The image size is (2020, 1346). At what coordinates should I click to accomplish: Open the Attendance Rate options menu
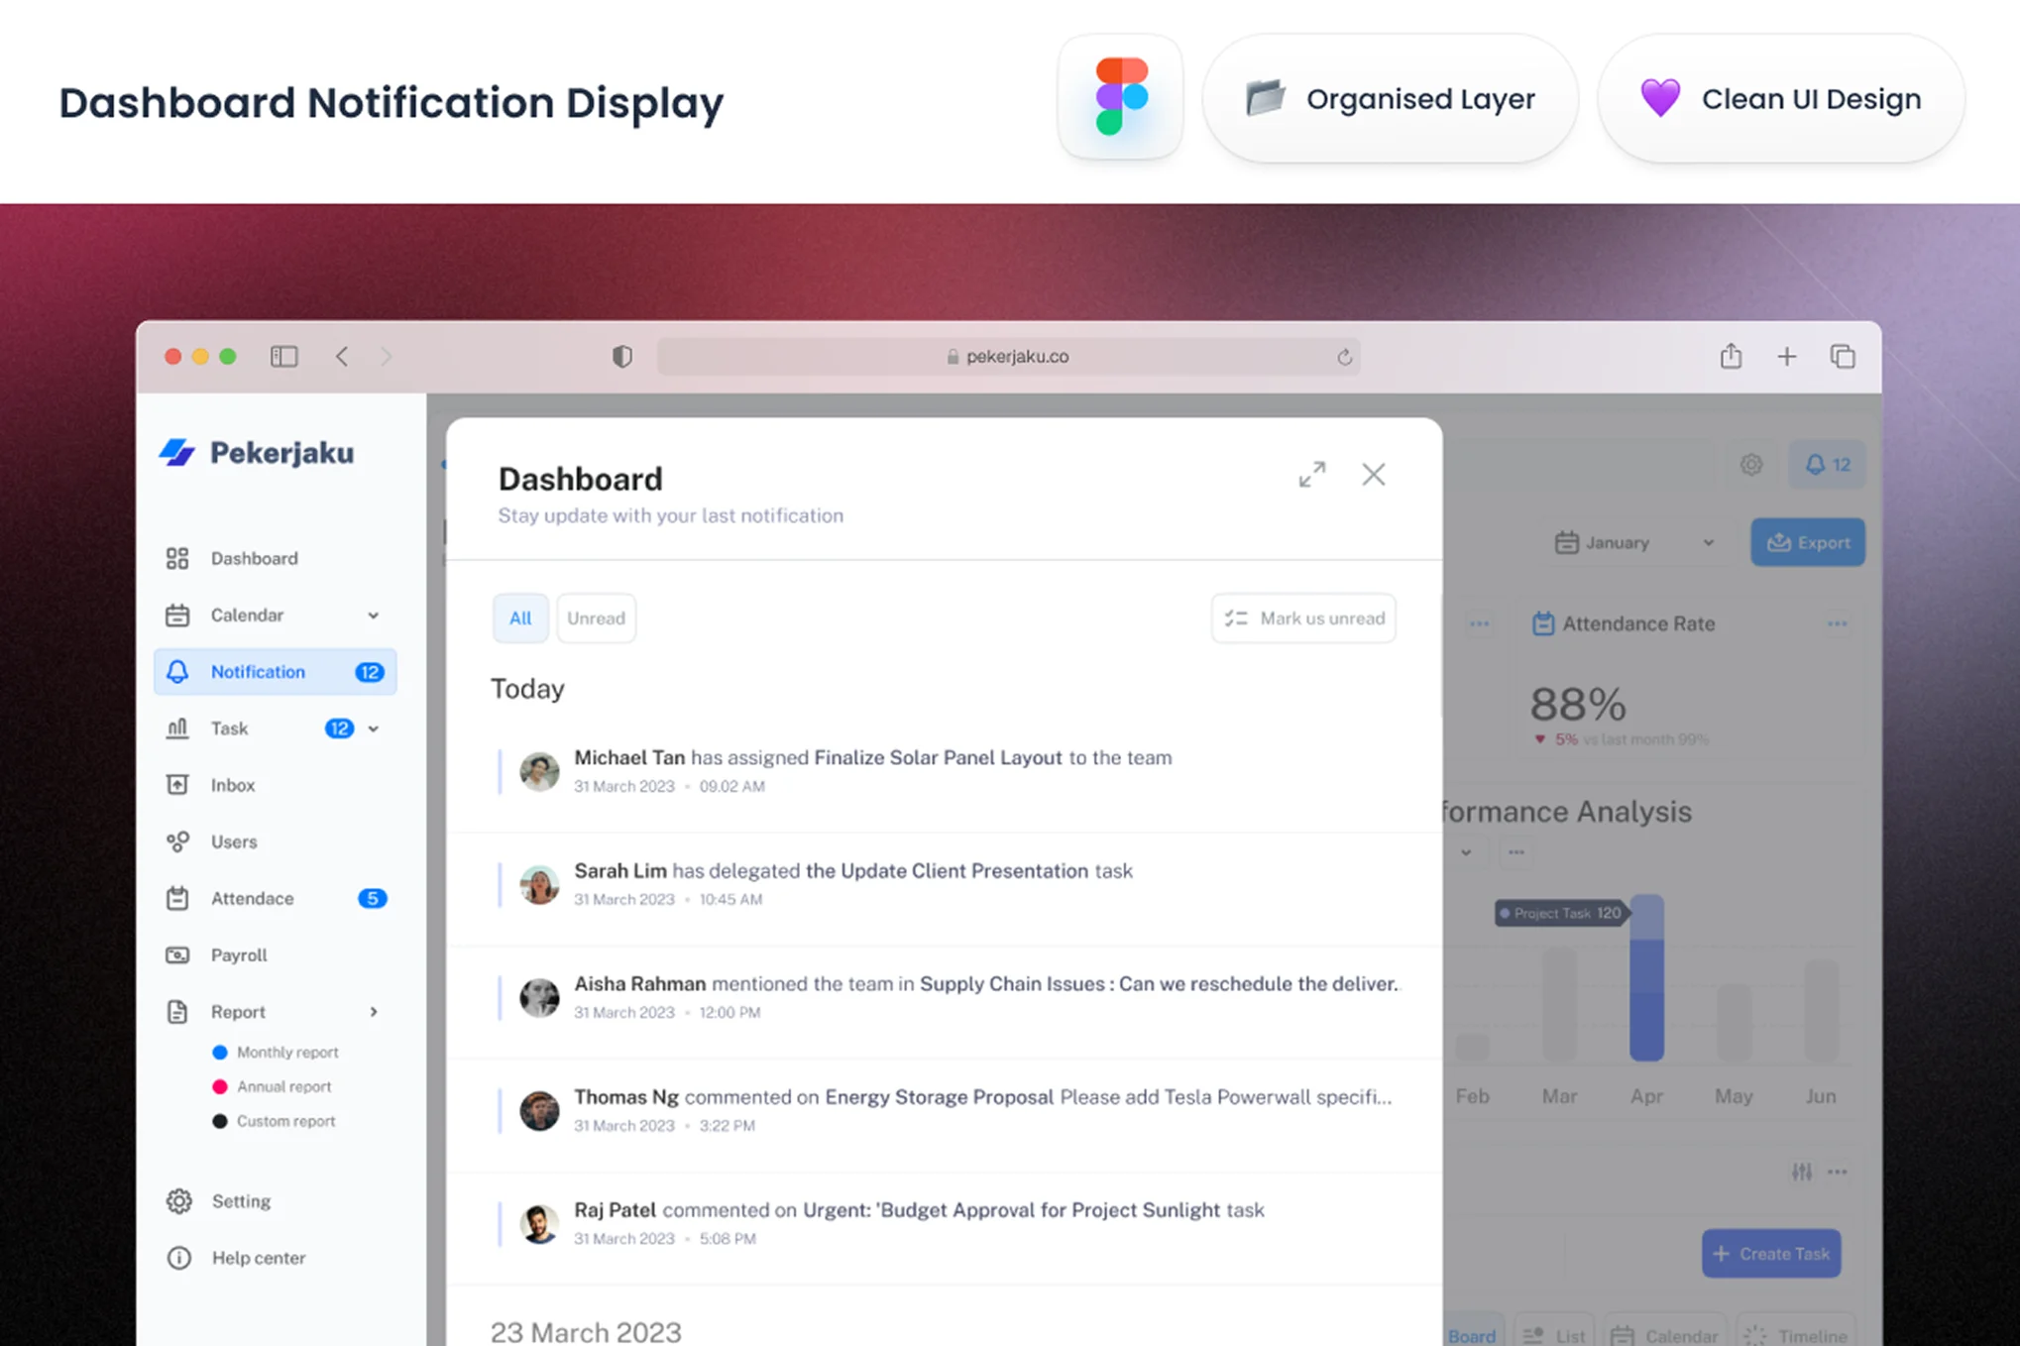tap(1837, 623)
